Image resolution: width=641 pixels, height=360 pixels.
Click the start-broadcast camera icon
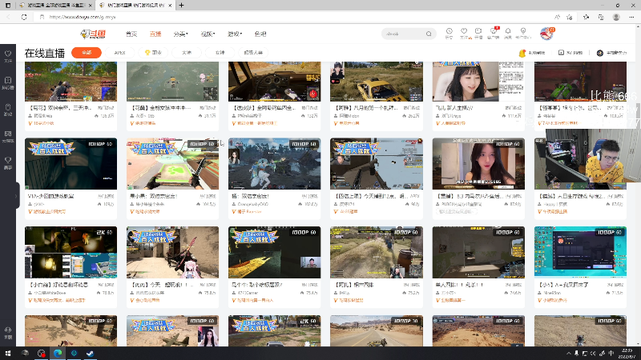click(478, 33)
